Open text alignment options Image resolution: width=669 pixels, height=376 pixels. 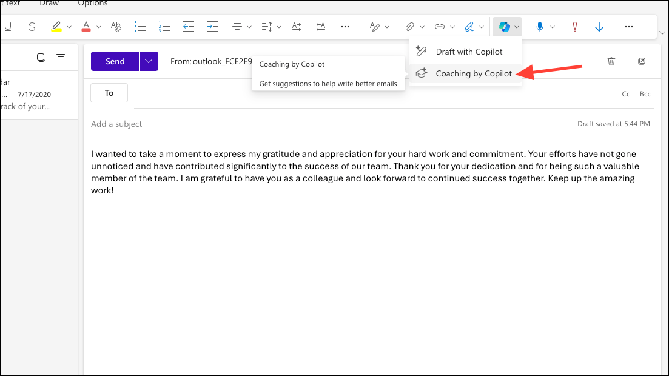pyautogui.click(x=237, y=27)
